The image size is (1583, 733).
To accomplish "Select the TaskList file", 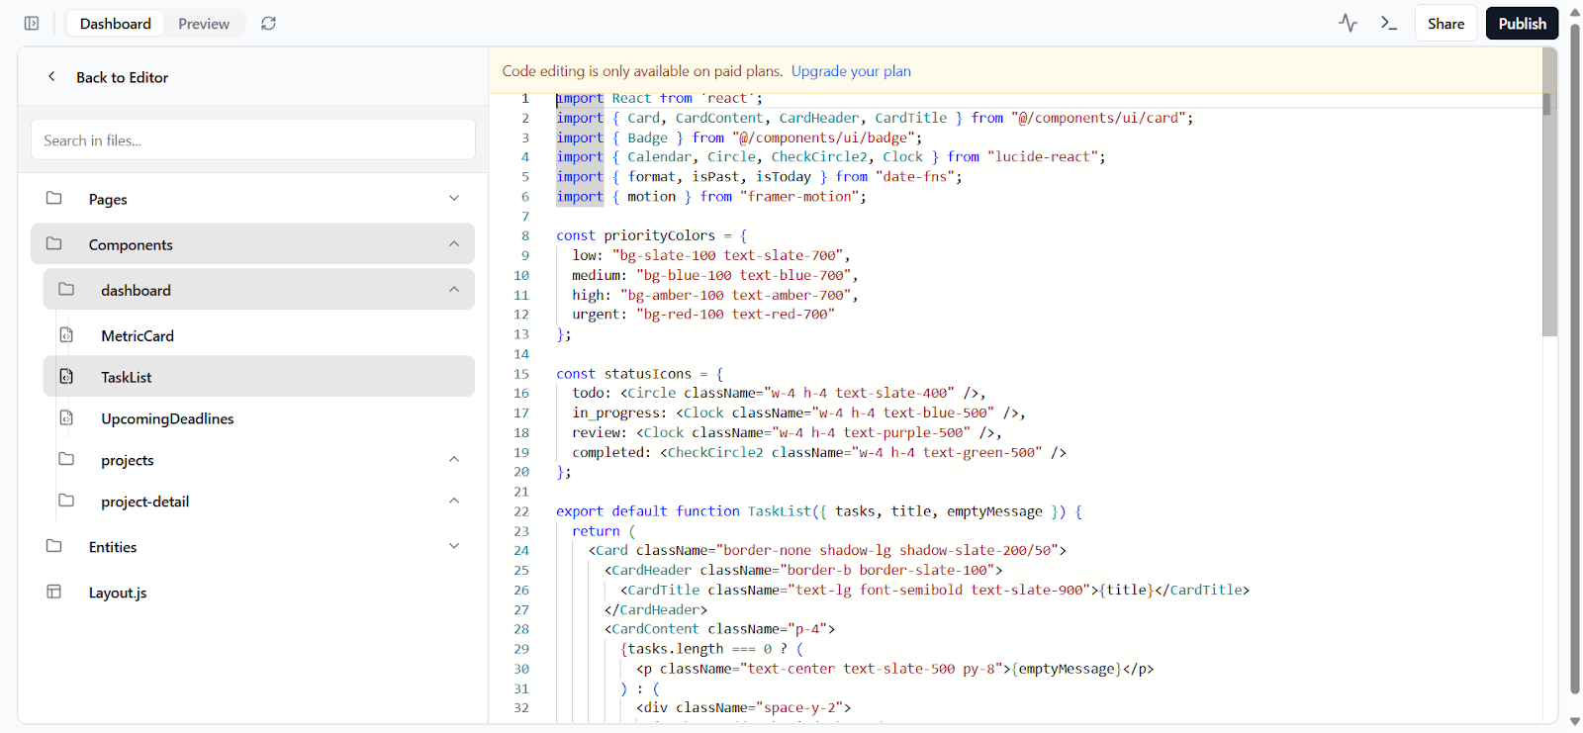I will click(259, 377).
